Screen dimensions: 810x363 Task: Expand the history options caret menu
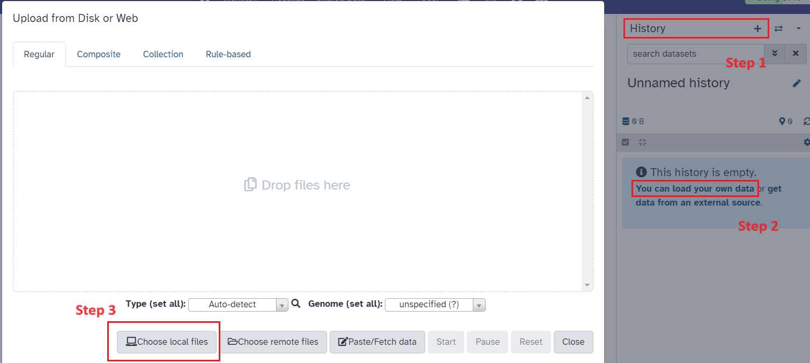coord(798,29)
